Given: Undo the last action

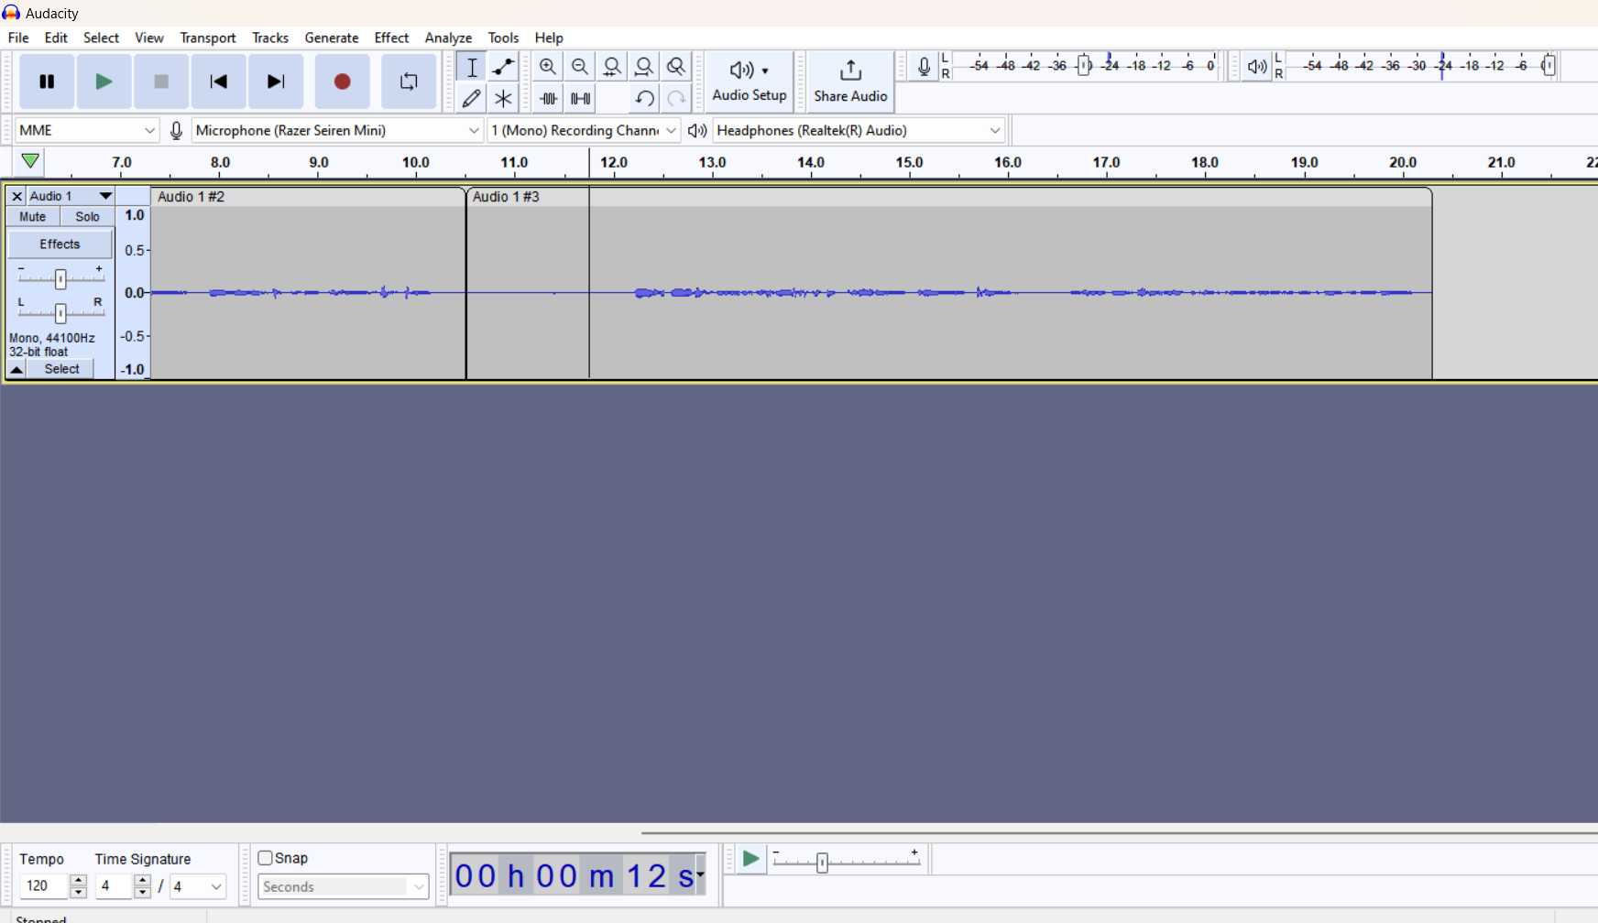Looking at the screenshot, I should pos(644,98).
